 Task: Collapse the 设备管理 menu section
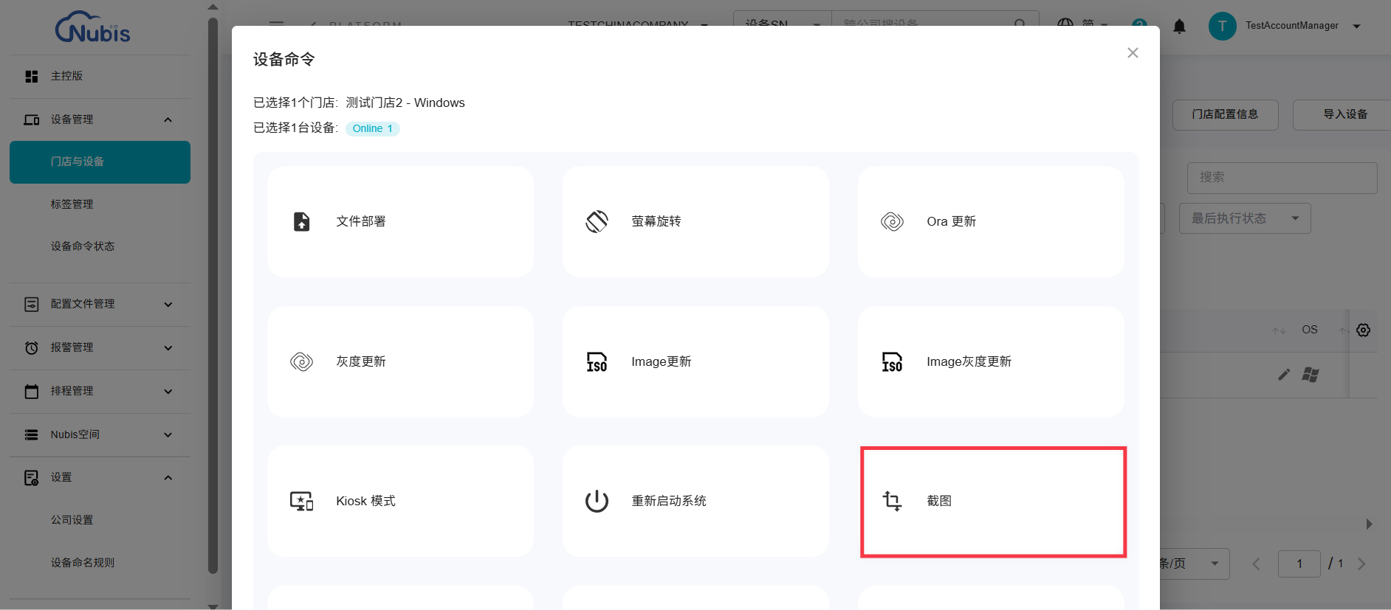pyautogui.click(x=168, y=119)
